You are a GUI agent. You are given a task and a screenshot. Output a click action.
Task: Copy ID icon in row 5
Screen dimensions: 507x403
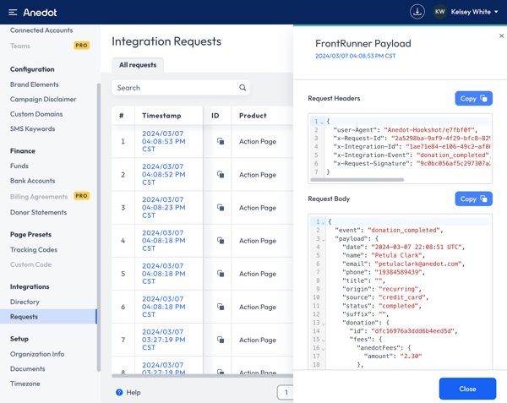[221, 274]
